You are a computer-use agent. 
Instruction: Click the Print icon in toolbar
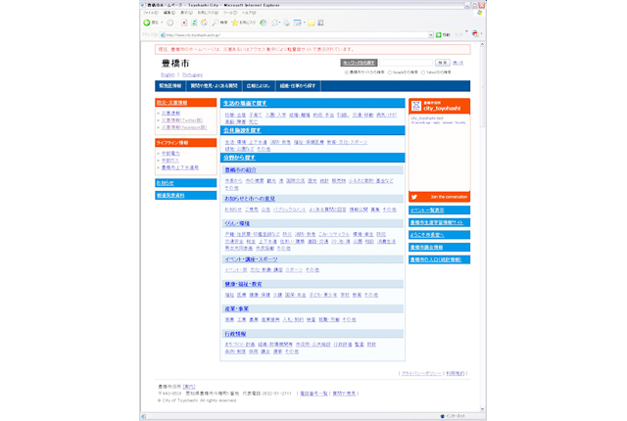point(286,23)
